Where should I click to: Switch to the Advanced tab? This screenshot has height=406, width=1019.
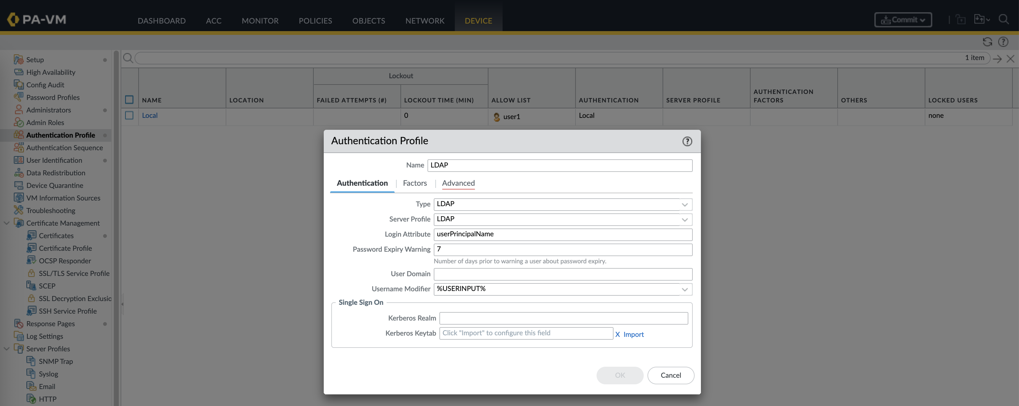[x=458, y=183]
